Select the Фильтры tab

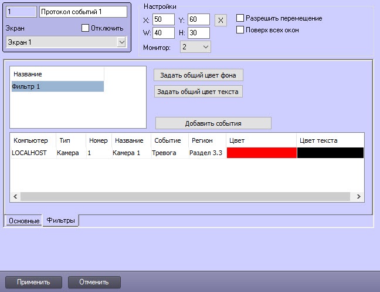pos(60,220)
